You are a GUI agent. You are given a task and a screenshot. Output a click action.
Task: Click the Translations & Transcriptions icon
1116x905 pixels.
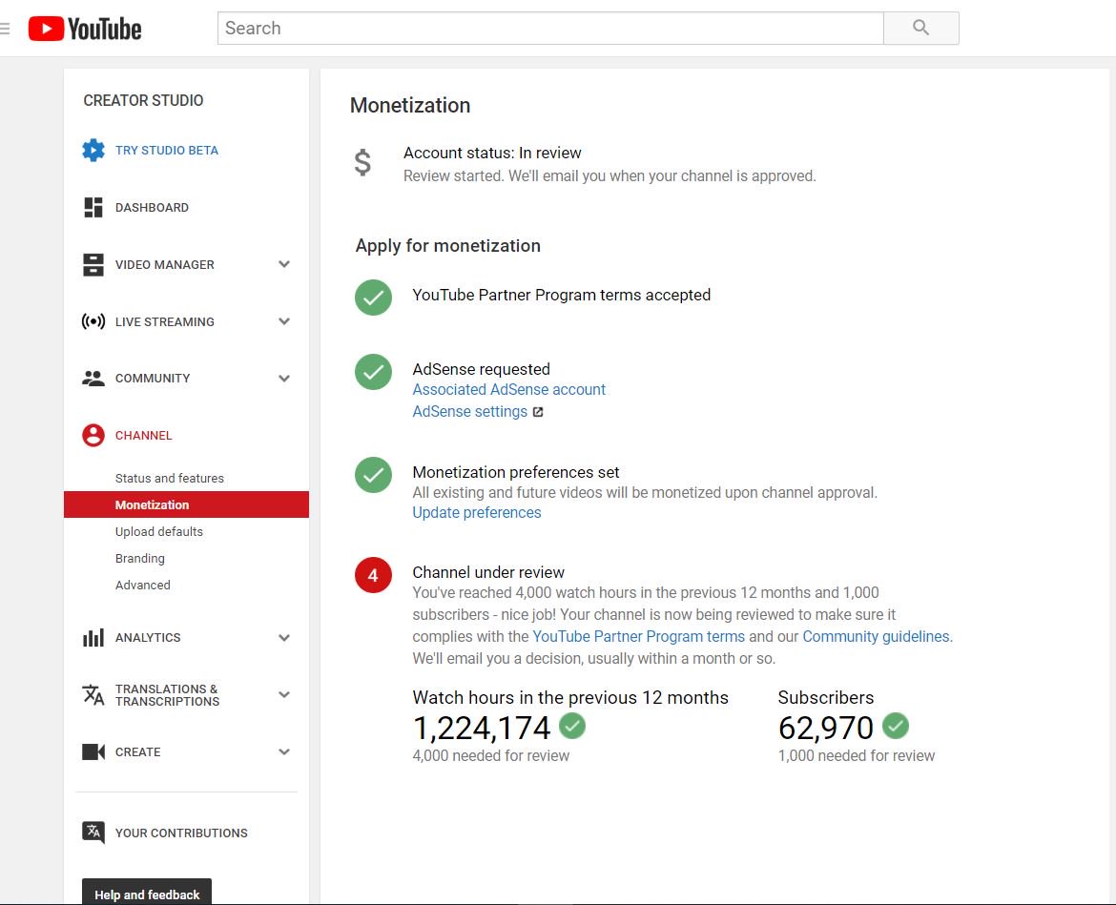[x=93, y=694]
